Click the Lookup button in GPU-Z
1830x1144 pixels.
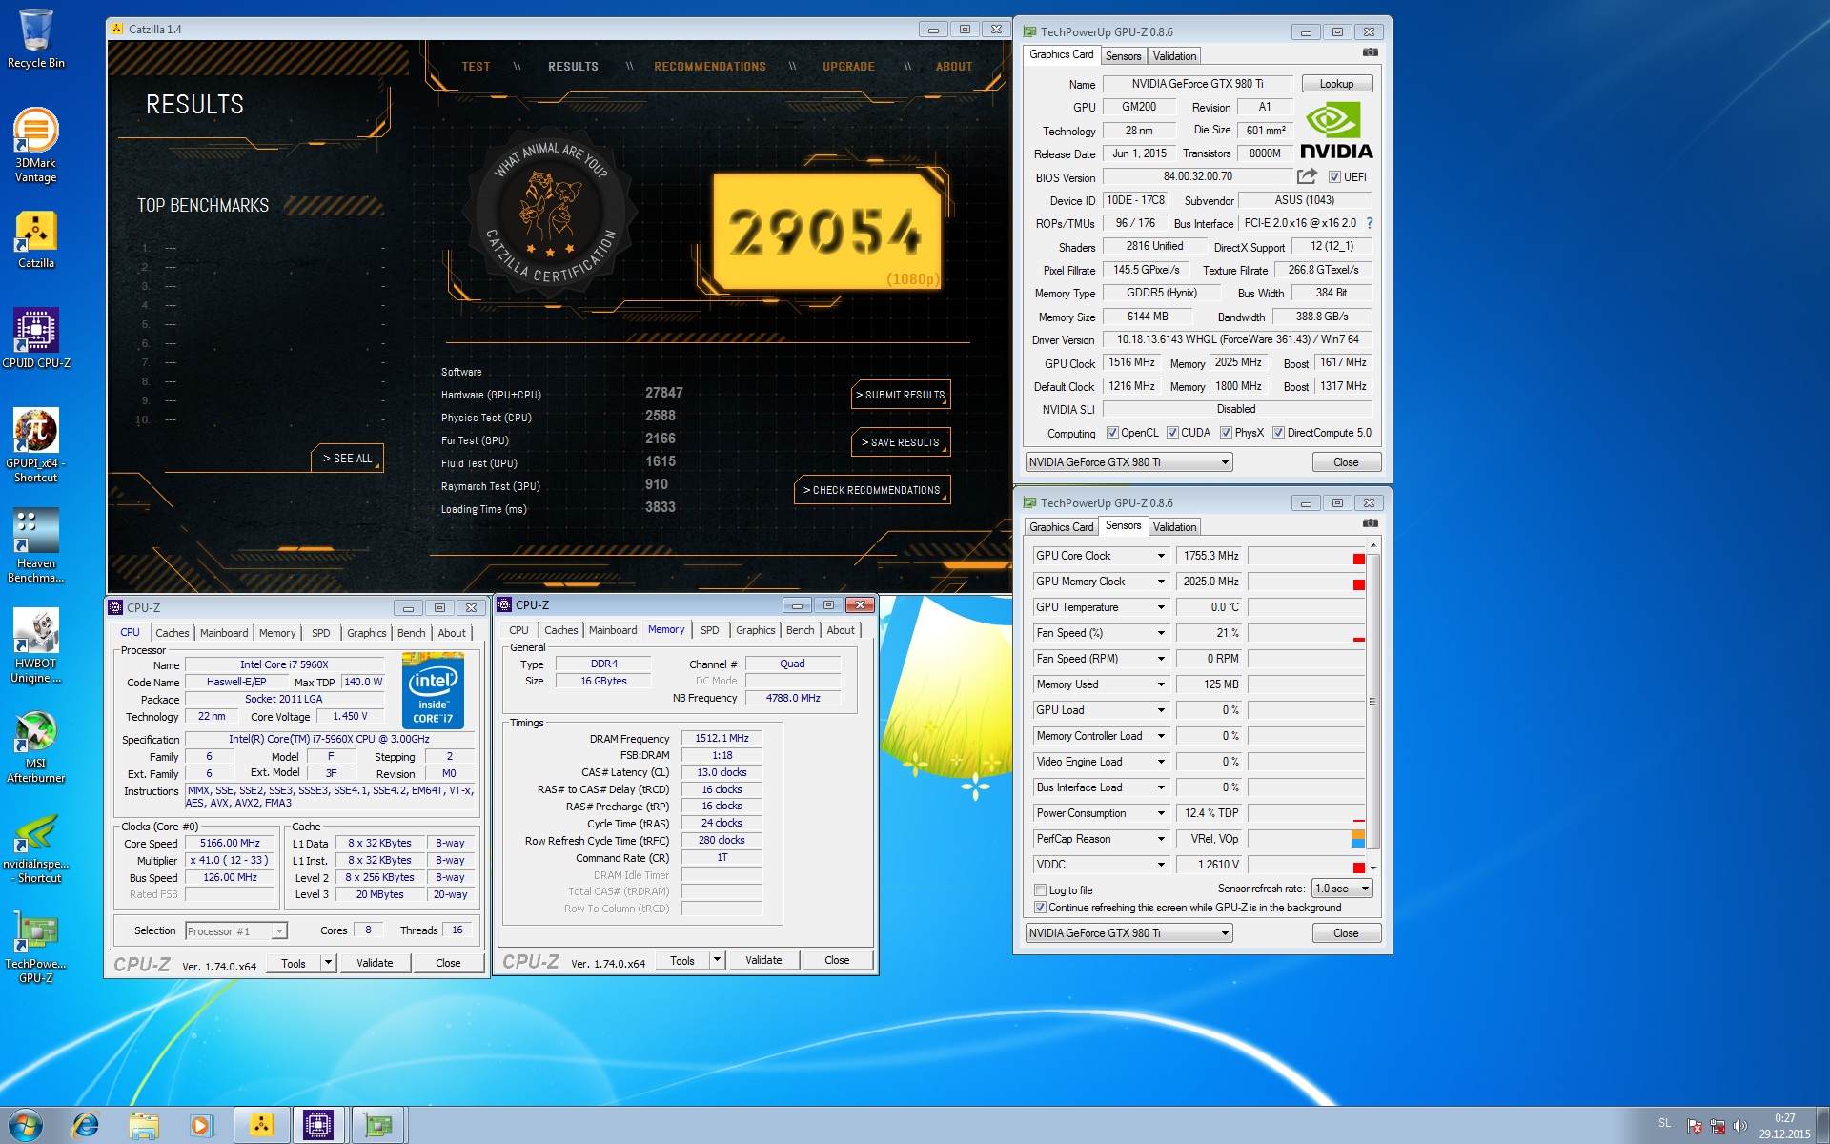[x=1336, y=84]
